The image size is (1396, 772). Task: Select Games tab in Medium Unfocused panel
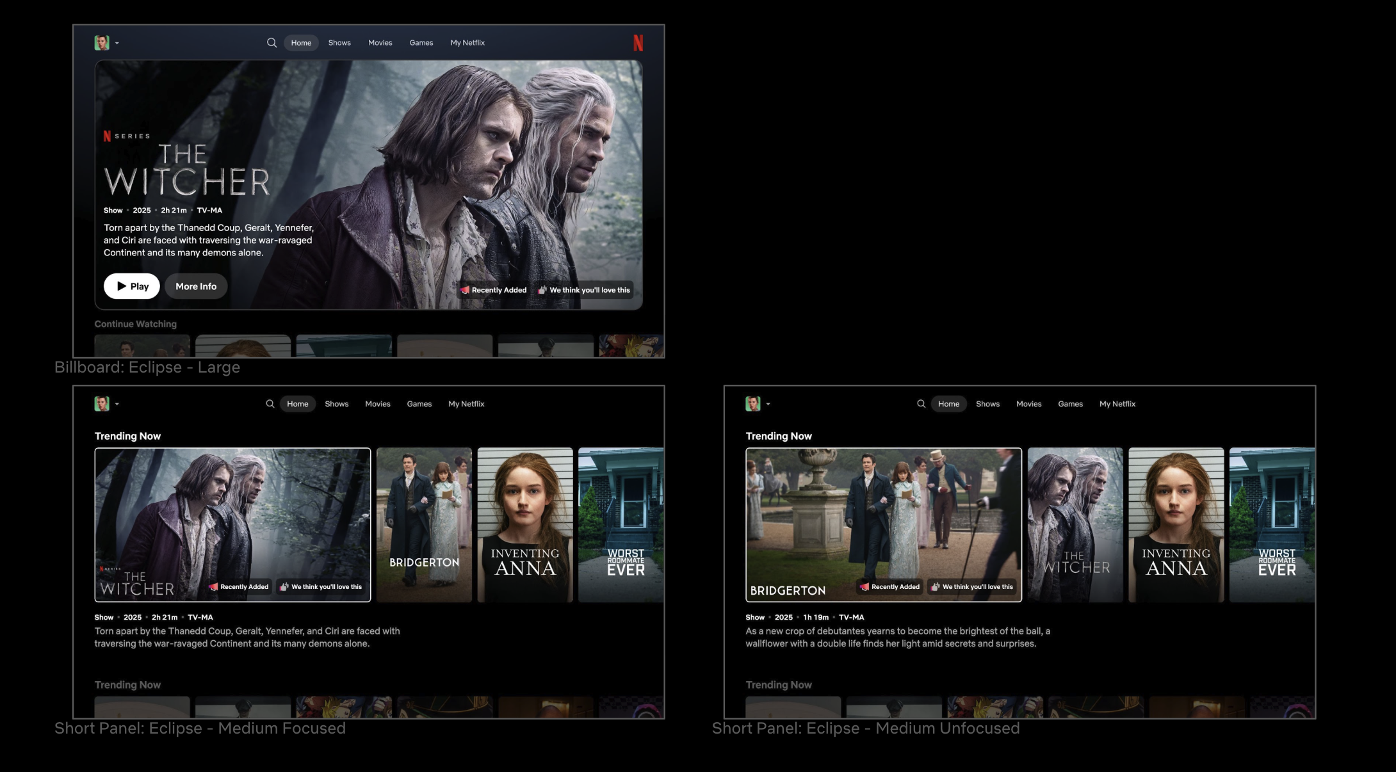(x=1071, y=404)
